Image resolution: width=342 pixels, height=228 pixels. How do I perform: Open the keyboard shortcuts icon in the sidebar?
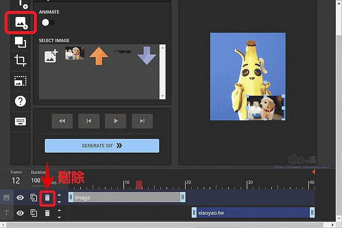(20, 121)
